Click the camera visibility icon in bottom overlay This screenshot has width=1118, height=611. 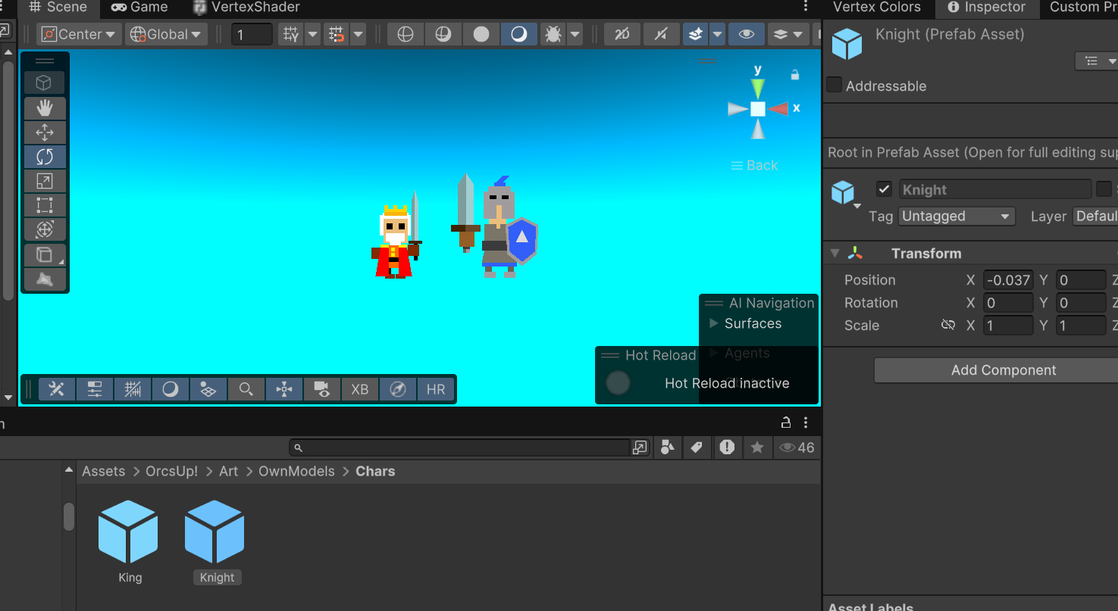[322, 389]
